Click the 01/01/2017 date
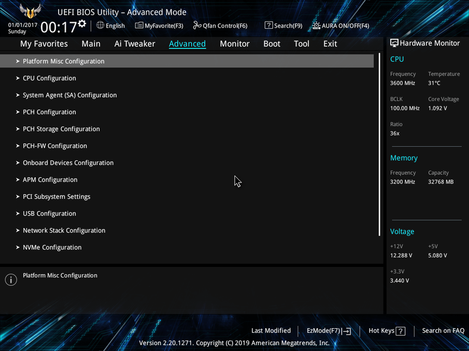The height and width of the screenshot is (351, 469). pyautogui.click(x=23, y=25)
